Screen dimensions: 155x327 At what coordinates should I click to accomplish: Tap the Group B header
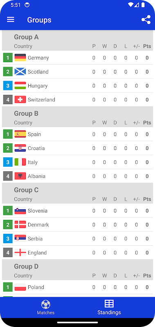(26, 114)
